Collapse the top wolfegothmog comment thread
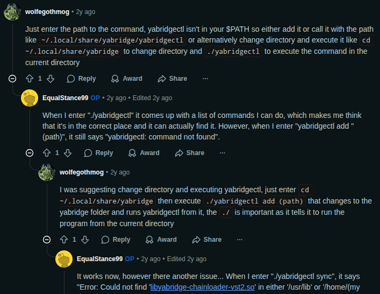Viewport: 380px width, 294px height. [12, 79]
